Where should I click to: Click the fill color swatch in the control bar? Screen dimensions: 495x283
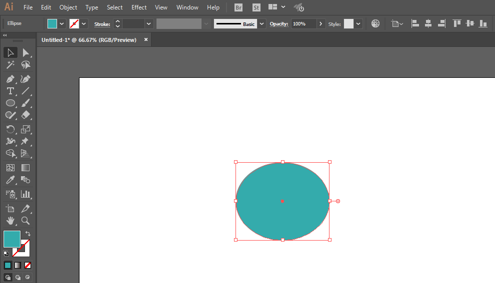(x=52, y=23)
